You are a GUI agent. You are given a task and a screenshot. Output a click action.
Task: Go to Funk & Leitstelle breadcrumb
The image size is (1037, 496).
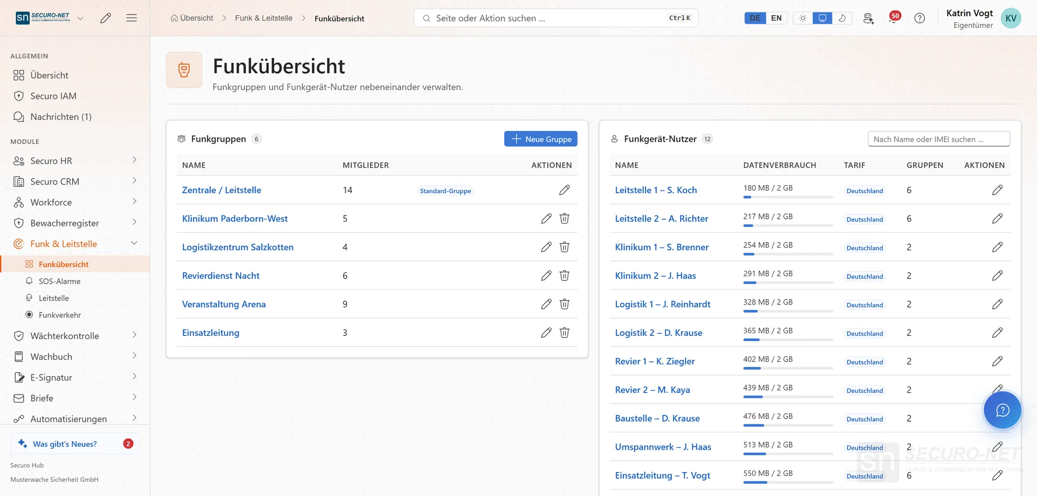pos(264,18)
